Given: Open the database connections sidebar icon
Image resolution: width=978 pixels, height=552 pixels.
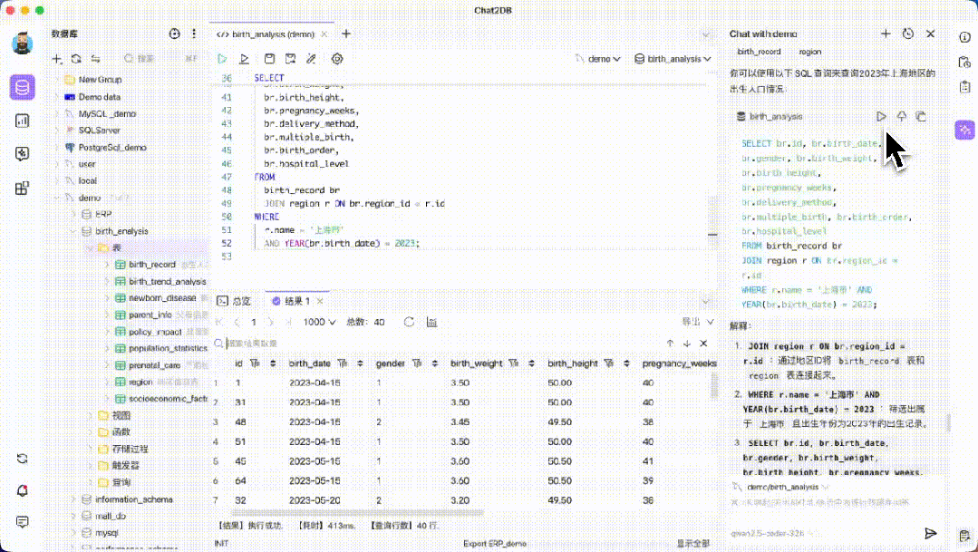Looking at the screenshot, I should pos(22,87).
